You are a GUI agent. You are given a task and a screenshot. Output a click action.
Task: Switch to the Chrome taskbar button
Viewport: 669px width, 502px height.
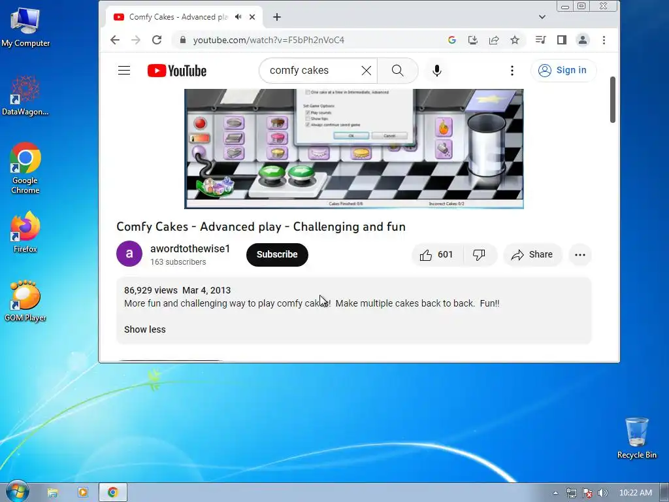click(x=113, y=493)
